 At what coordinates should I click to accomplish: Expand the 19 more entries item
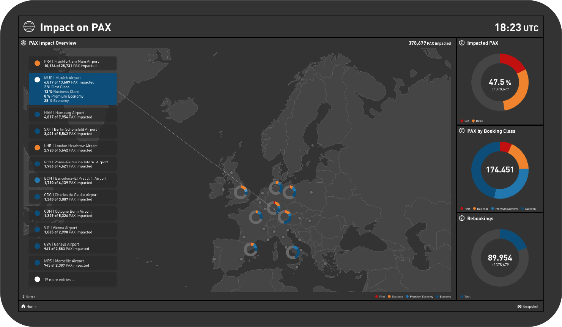(x=73, y=280)
